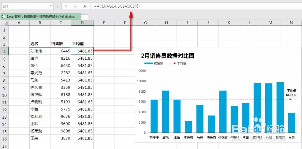Viewport: 302px width, 149px height.
Task: Click the name cell 刘伟伟
Action: point(40,51)
